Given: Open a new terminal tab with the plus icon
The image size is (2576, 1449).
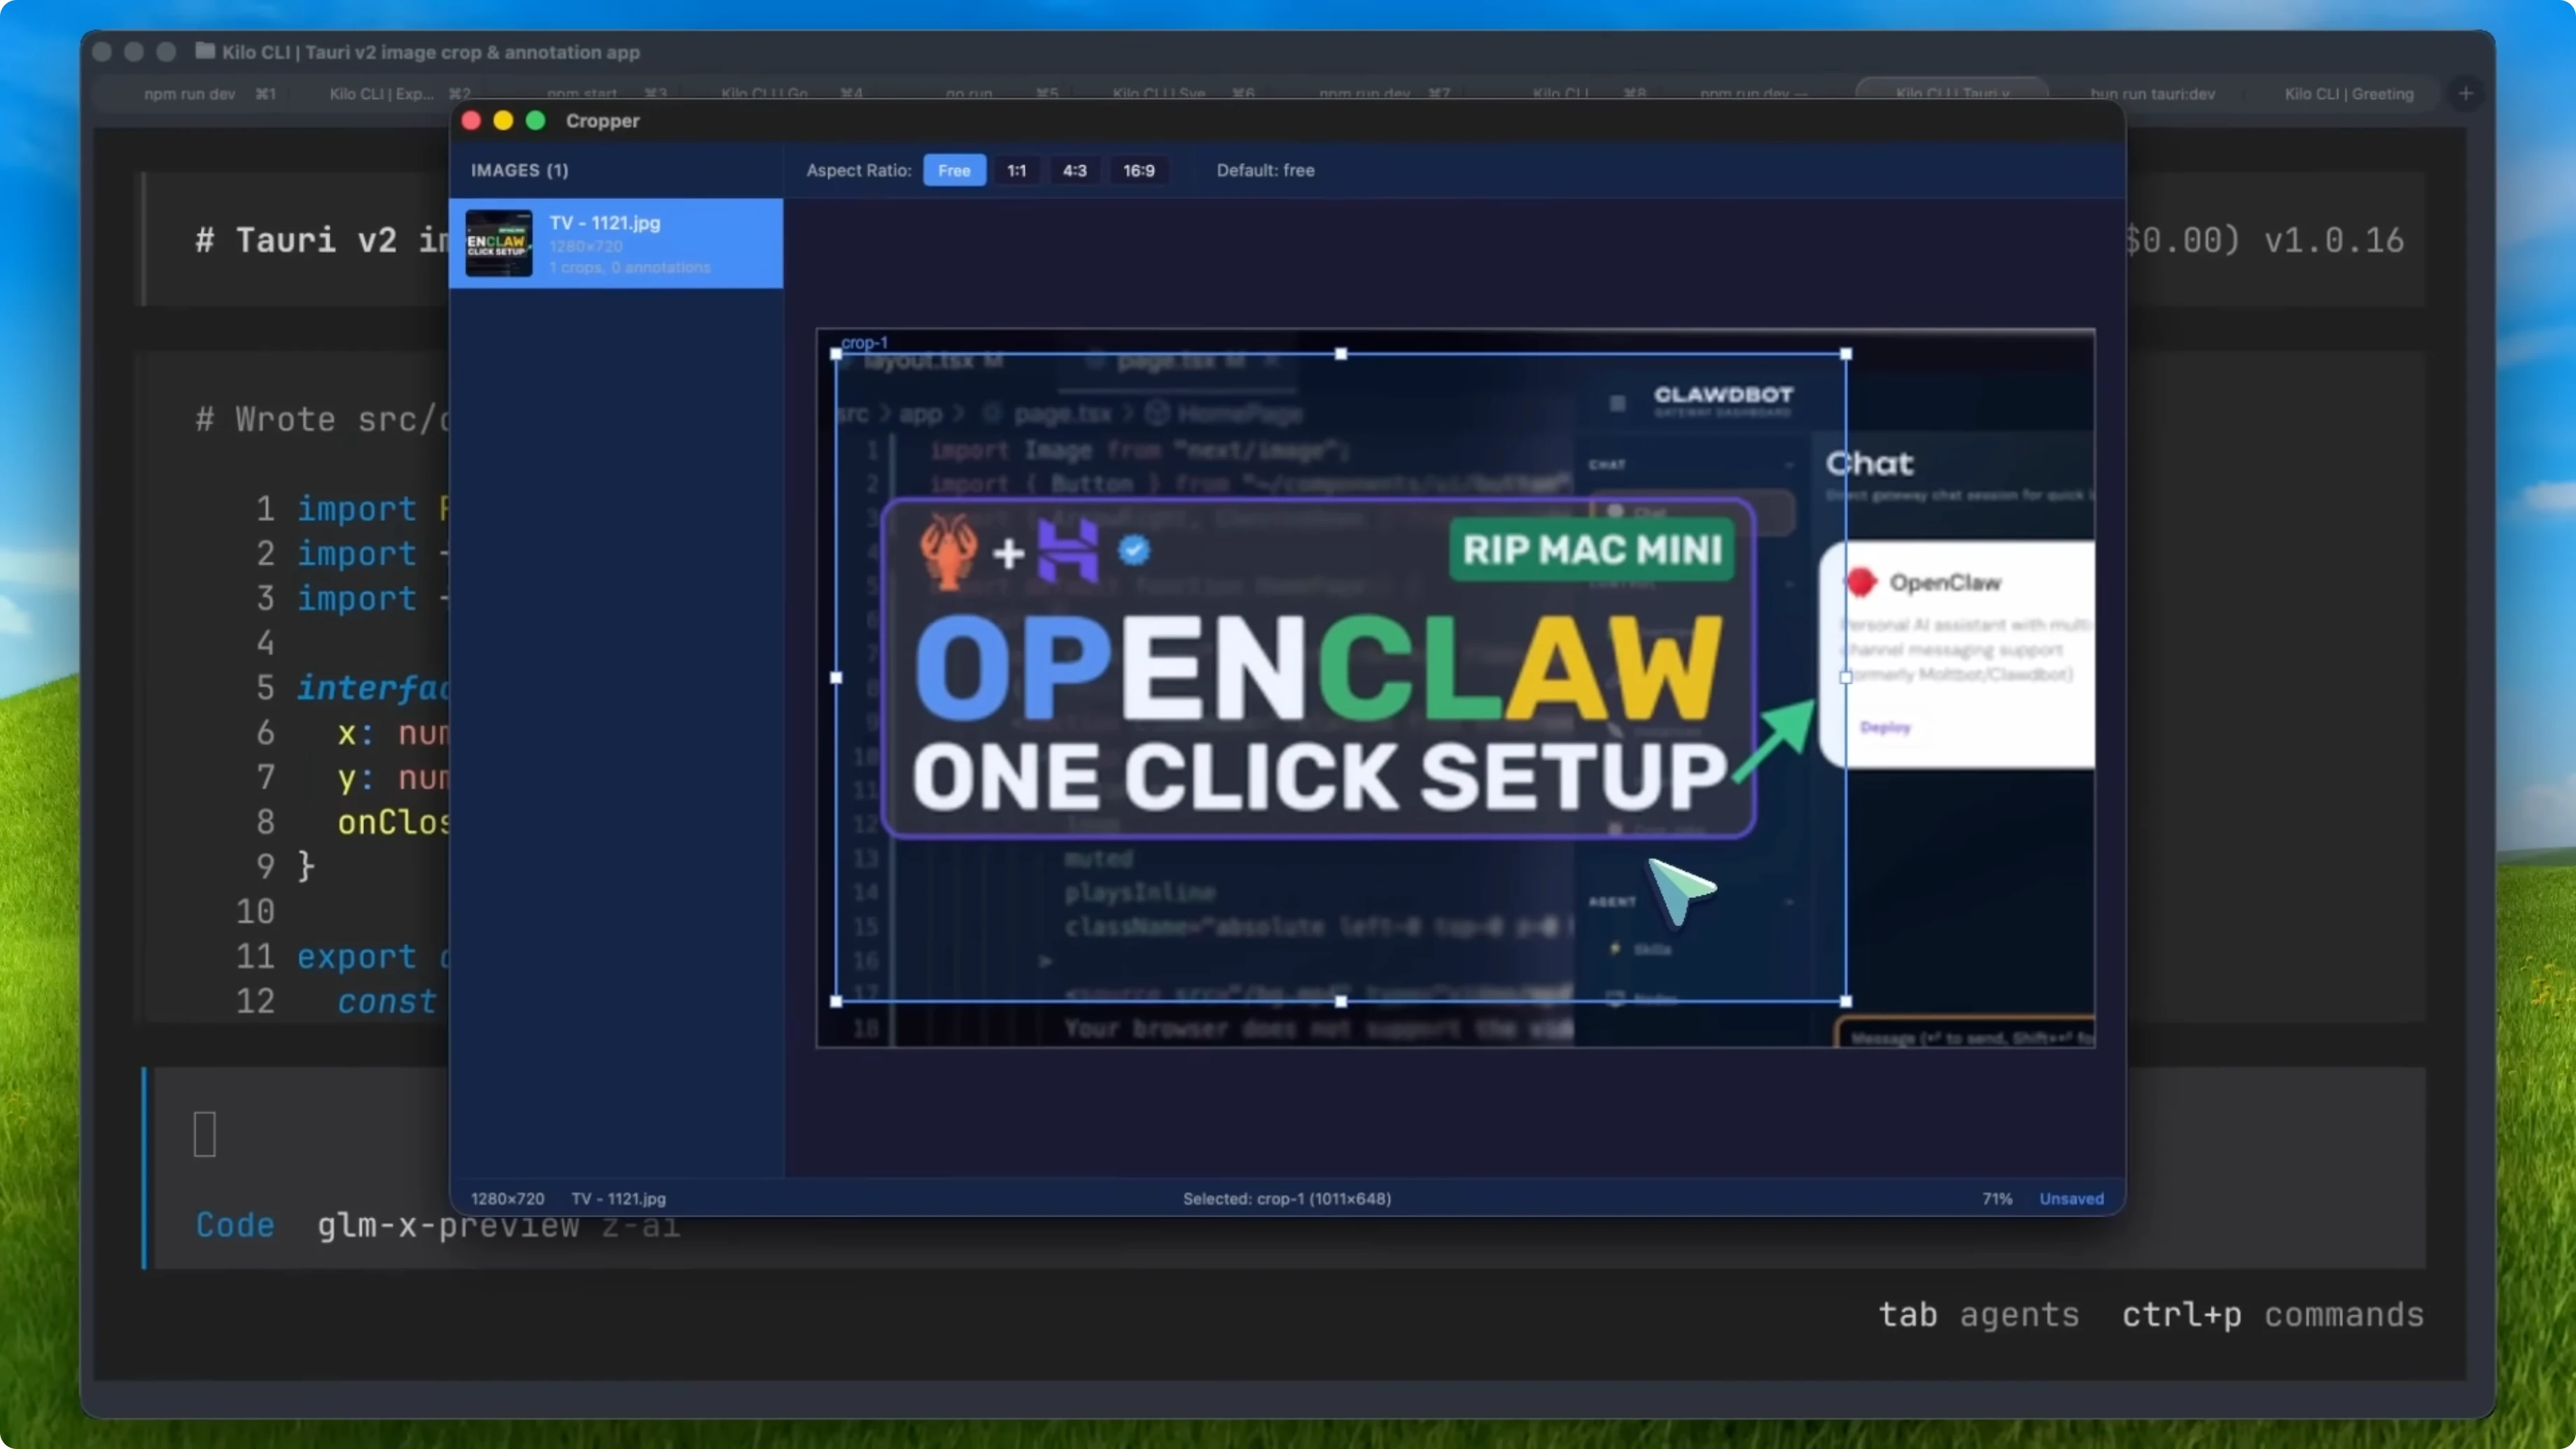Looking at the screenshot, I should [2465, 93].
